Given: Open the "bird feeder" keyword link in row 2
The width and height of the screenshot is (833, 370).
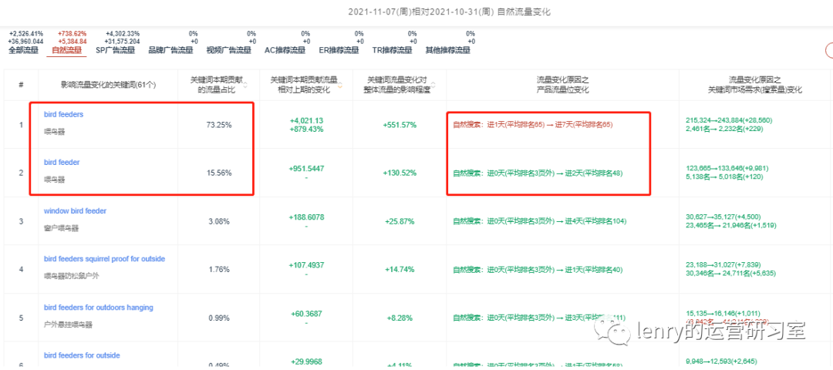Looking at the screenshot, I should click(62, 163).
